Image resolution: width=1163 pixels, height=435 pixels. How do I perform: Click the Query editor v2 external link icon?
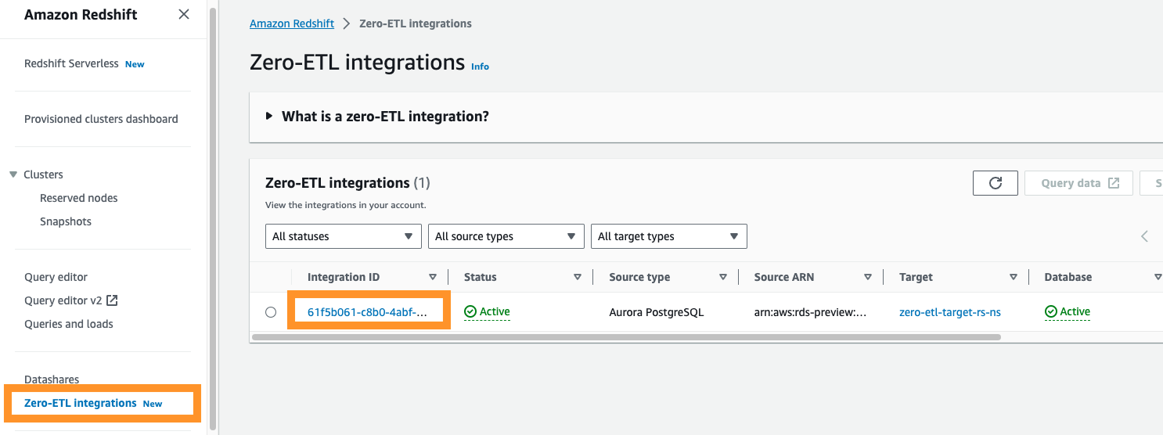pyautogui.click(x=112, y=300)
